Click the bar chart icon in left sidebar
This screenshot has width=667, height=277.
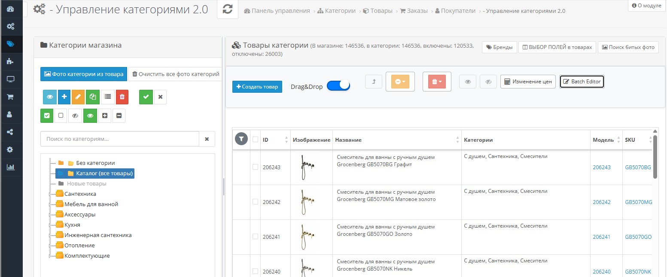coord(11,167)
